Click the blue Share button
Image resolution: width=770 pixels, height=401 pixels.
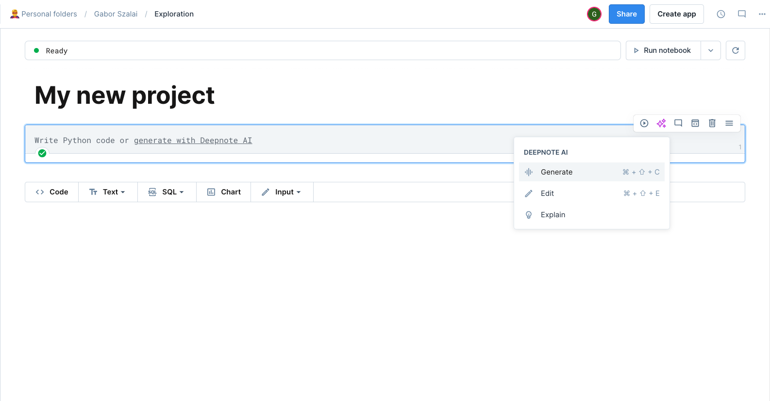(627, 14)
